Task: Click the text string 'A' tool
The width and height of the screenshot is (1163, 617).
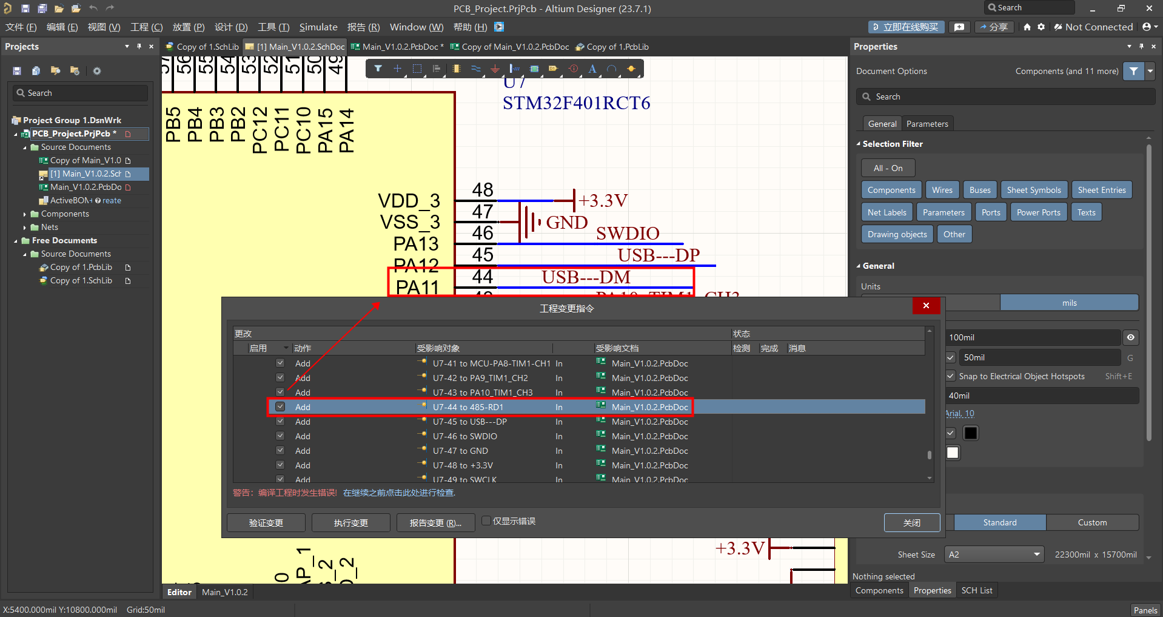Action: [x=592, y=69]
